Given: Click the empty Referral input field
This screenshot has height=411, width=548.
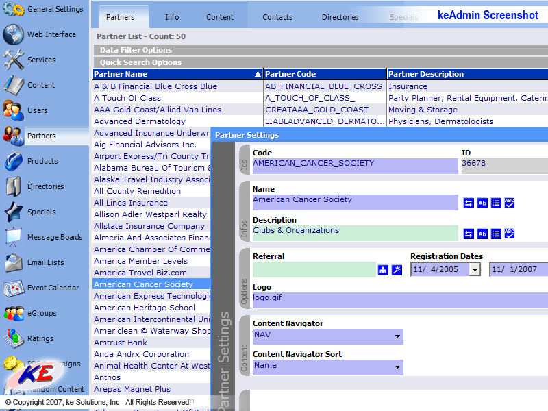Looking at the screenshot, I should tap(314, 269).
